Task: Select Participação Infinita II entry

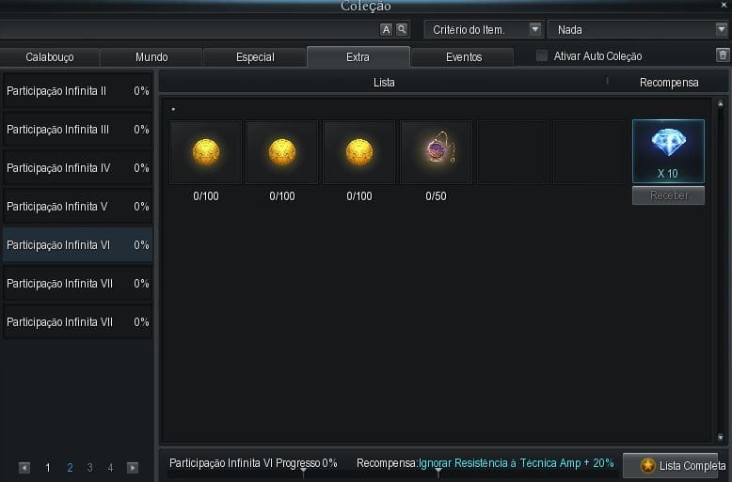Action: (x=77, y=91)
